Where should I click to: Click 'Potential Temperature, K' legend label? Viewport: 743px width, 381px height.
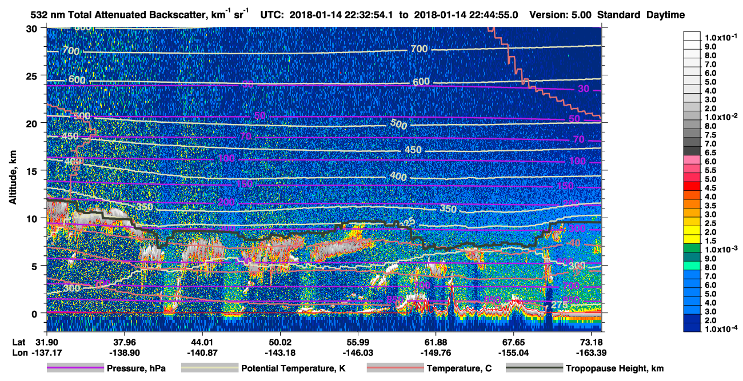293,368
